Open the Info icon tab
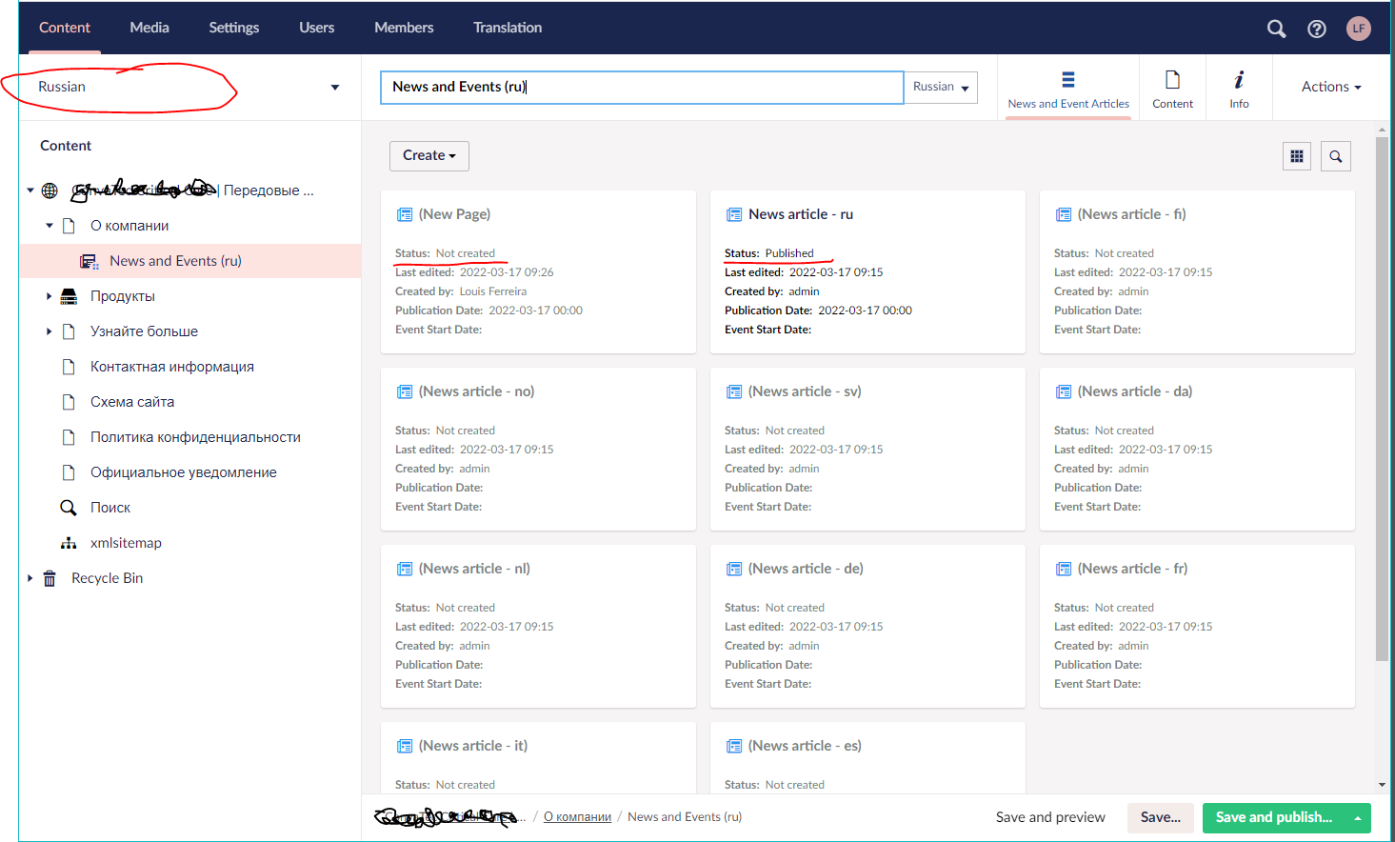The height and width of the screenshot is (842, 1395). pos(1239,80)
